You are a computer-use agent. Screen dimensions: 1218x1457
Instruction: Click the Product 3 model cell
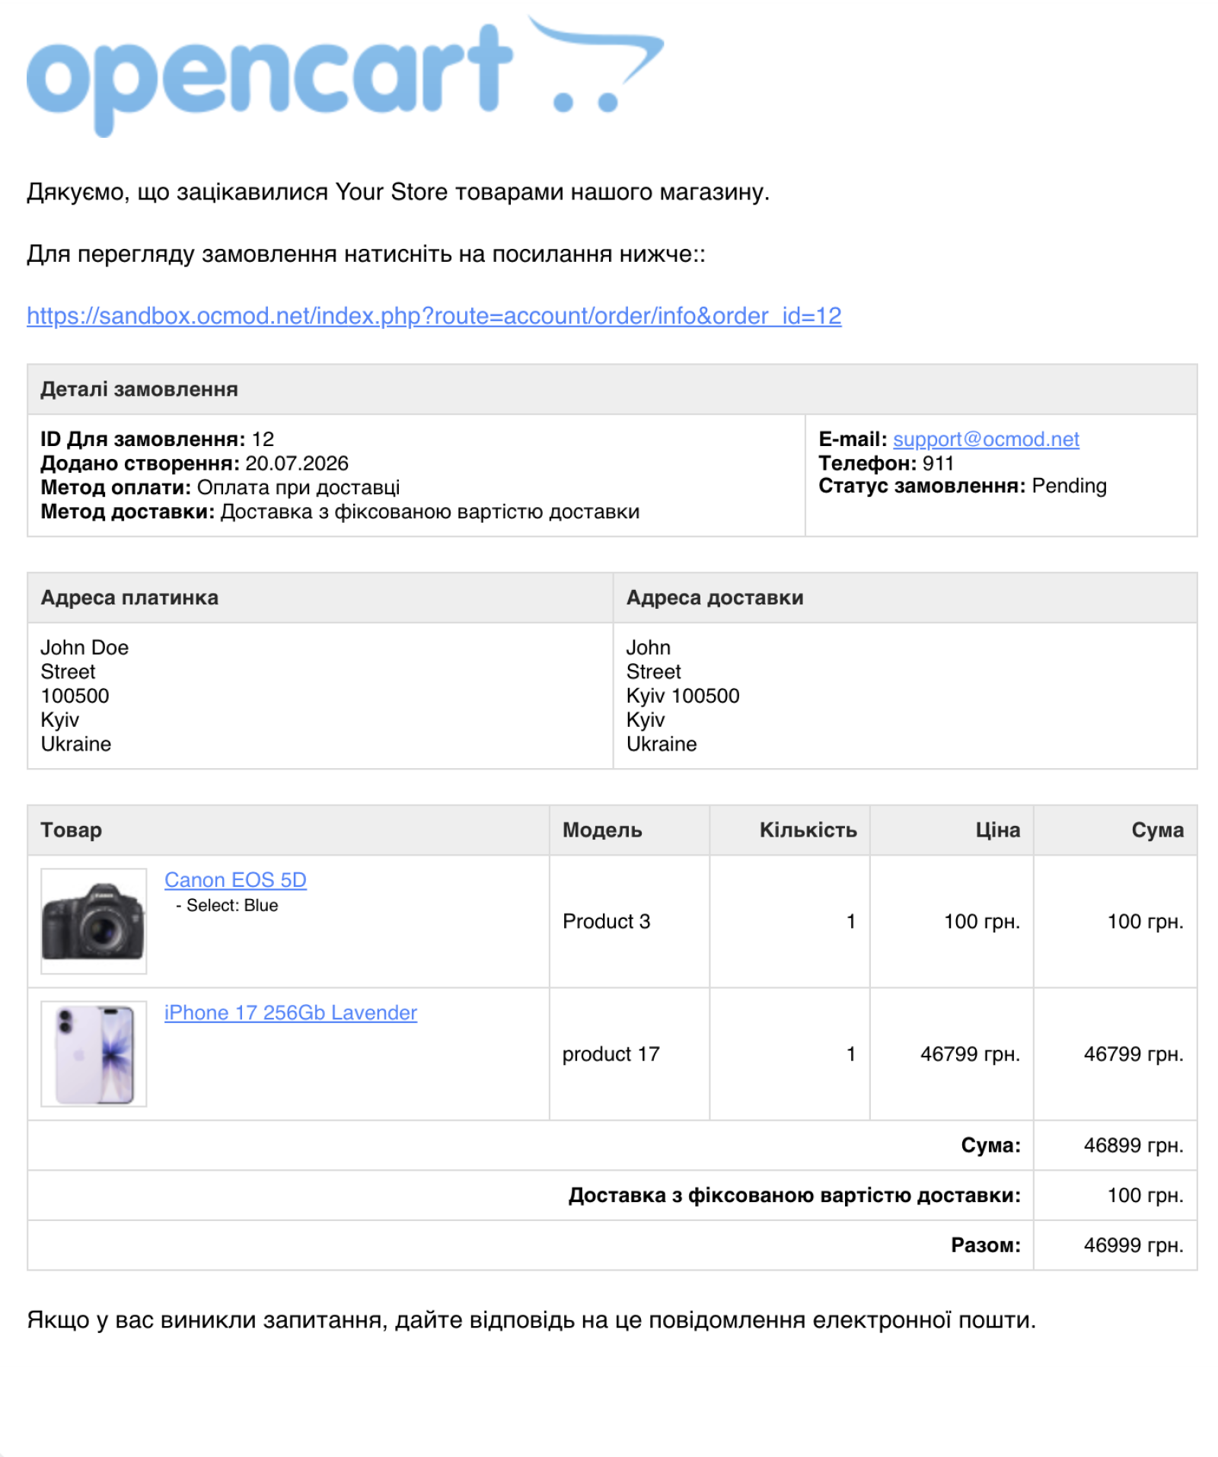click(607, 921)
